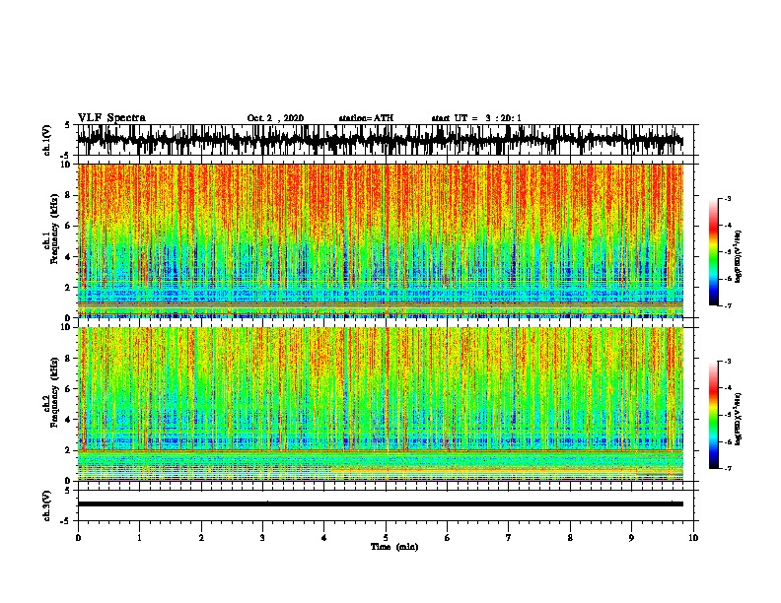Image resolution: width=781 pixels, height=603 pixels.
Task: Click the ch.1 color scale bar
Action: click(x=713, y=252)
